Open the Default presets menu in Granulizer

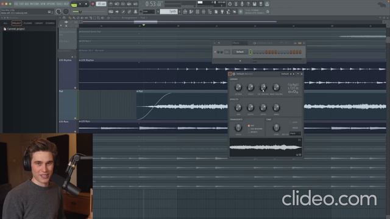tap(285, 74)
